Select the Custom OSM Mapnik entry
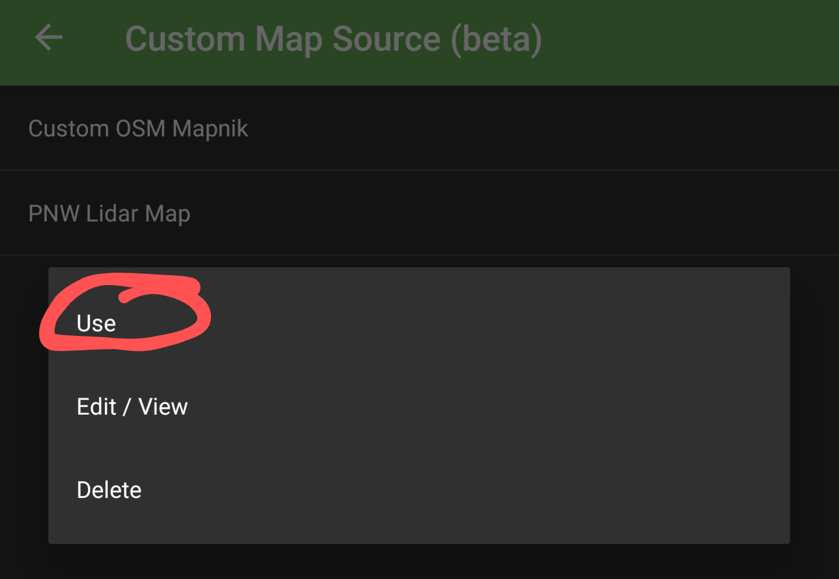839x579 pixels. (x=138, y=129)
